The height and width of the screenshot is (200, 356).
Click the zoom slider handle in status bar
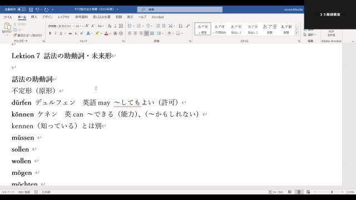[x=332, y=192]
